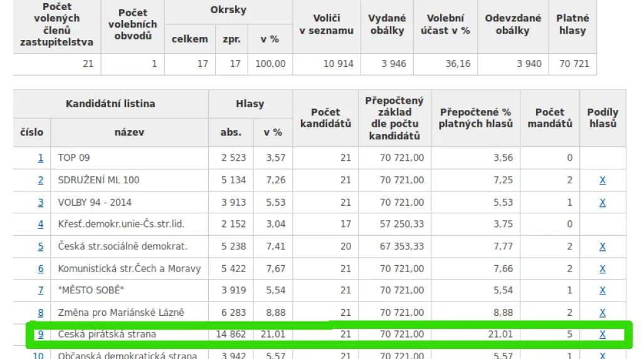Click the issued envelopes value 3 946
Viewport: 642px width, 359px height.
[394, 64]
